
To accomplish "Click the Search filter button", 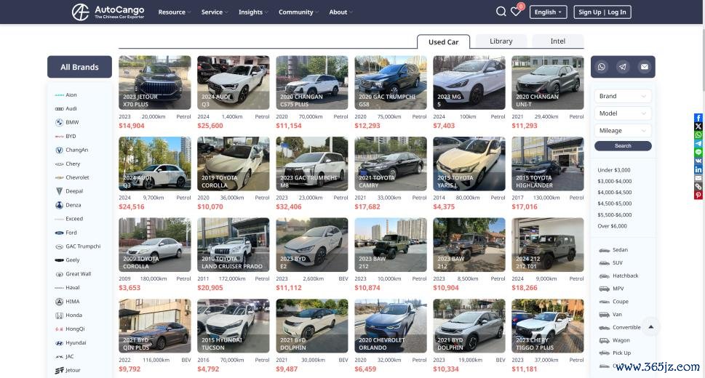I will tap(623, 145).
